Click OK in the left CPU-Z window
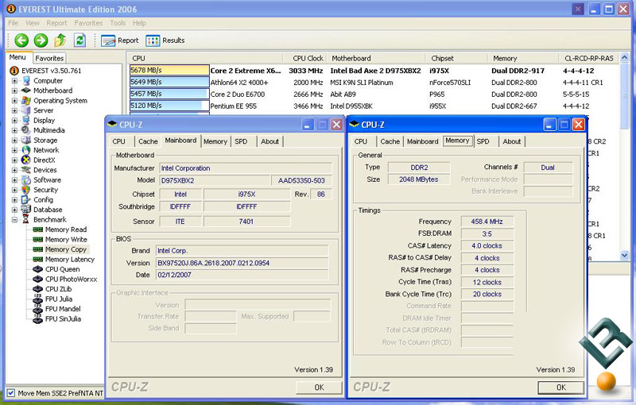Image resolution: width=636 pixels, height=405 pixels. coord(319,388)
